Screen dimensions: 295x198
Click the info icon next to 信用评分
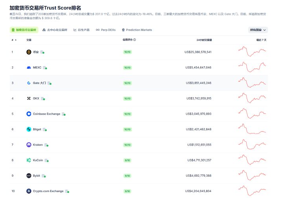pos(135,40)
